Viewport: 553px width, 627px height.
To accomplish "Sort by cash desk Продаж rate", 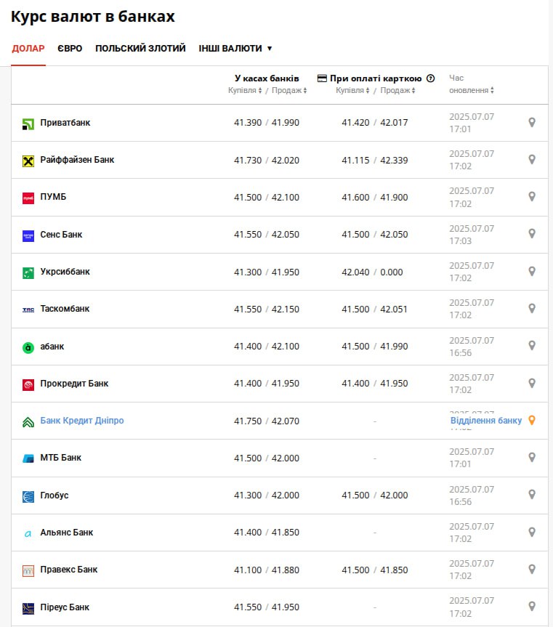I will 289,90.
